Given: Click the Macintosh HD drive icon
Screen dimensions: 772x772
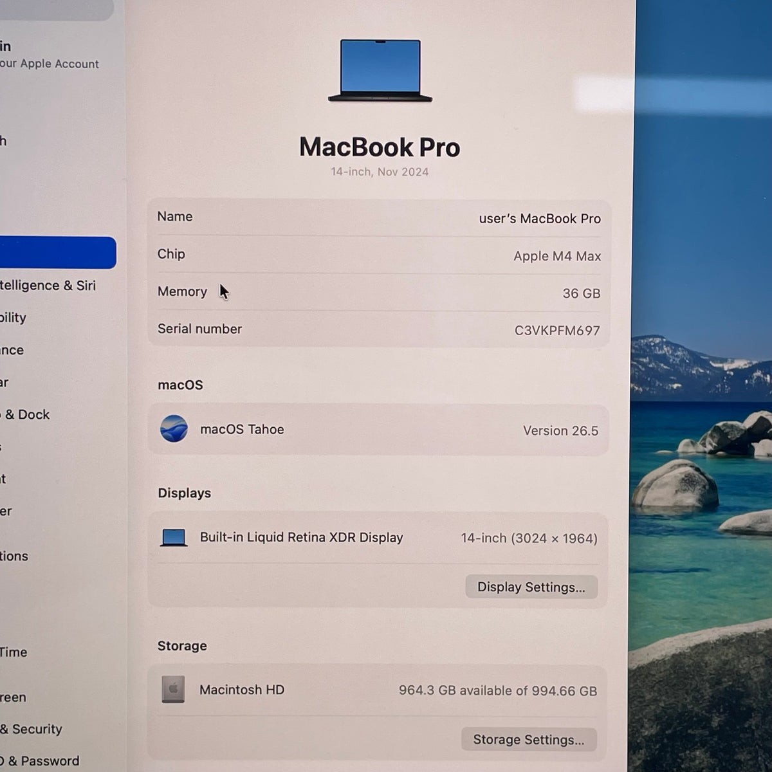Looking at the screenshot, I should [173, 690].
